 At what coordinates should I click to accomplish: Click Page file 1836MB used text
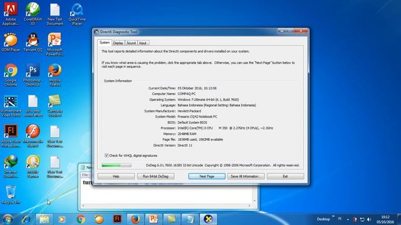pyautogui.click(x=200, y=139)
